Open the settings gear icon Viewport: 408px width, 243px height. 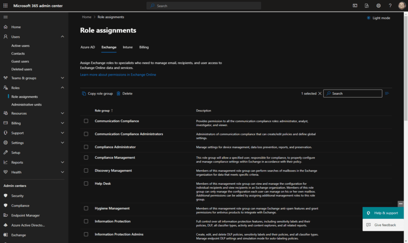tap(379, 6)
